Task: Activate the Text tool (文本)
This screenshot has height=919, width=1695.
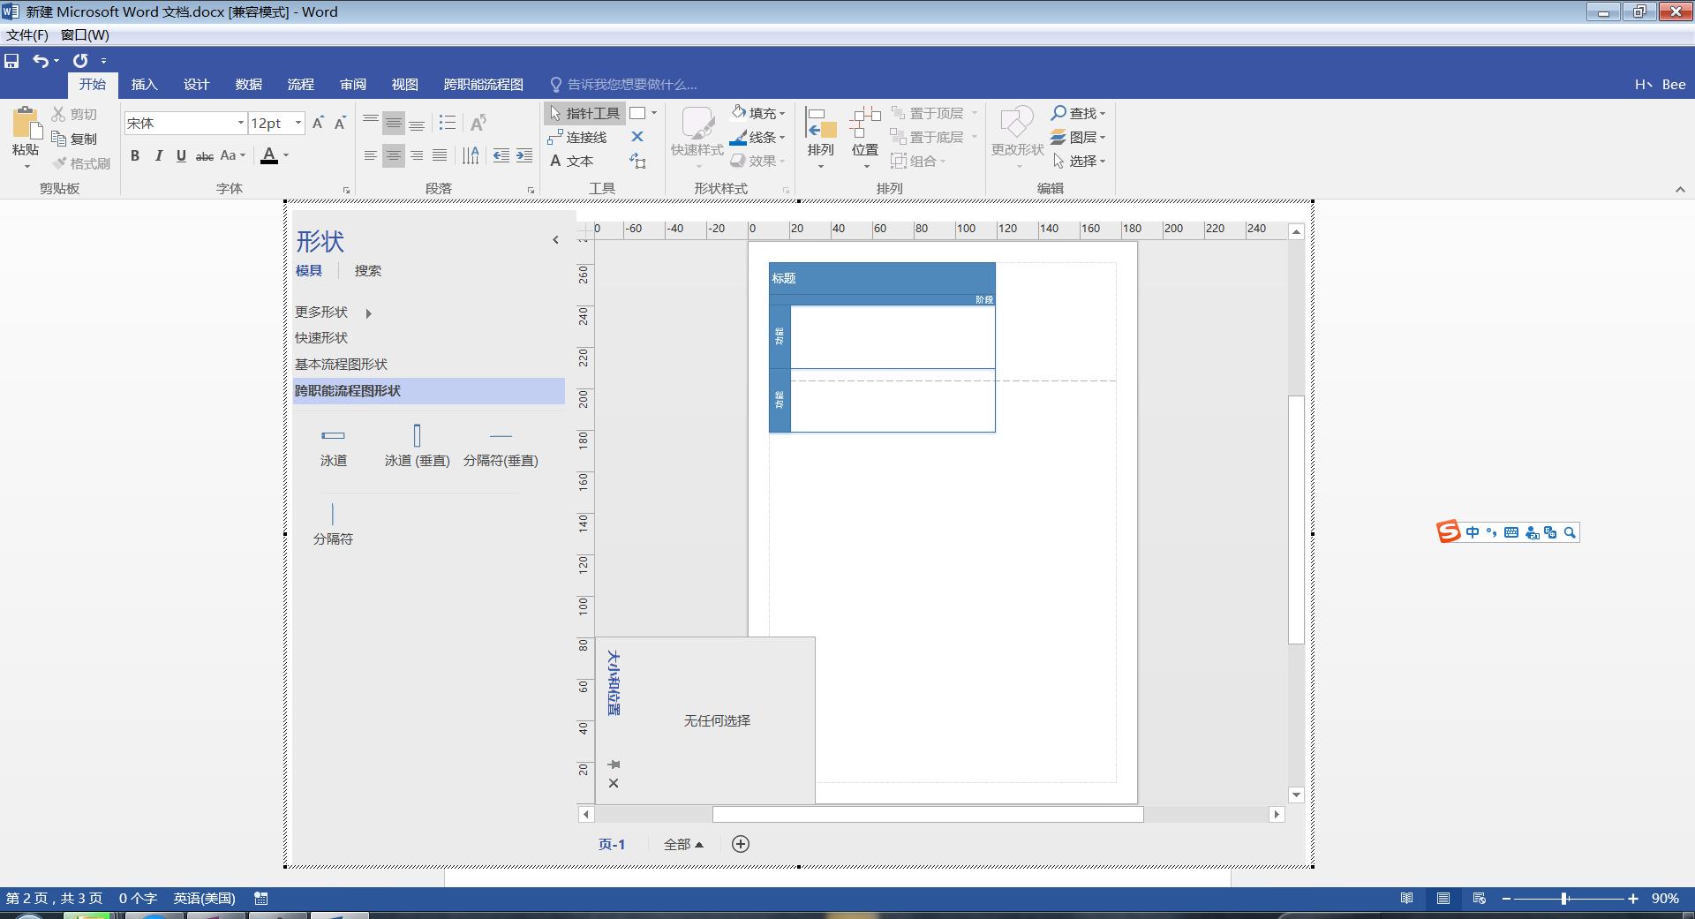Action: tap(571, 161)
